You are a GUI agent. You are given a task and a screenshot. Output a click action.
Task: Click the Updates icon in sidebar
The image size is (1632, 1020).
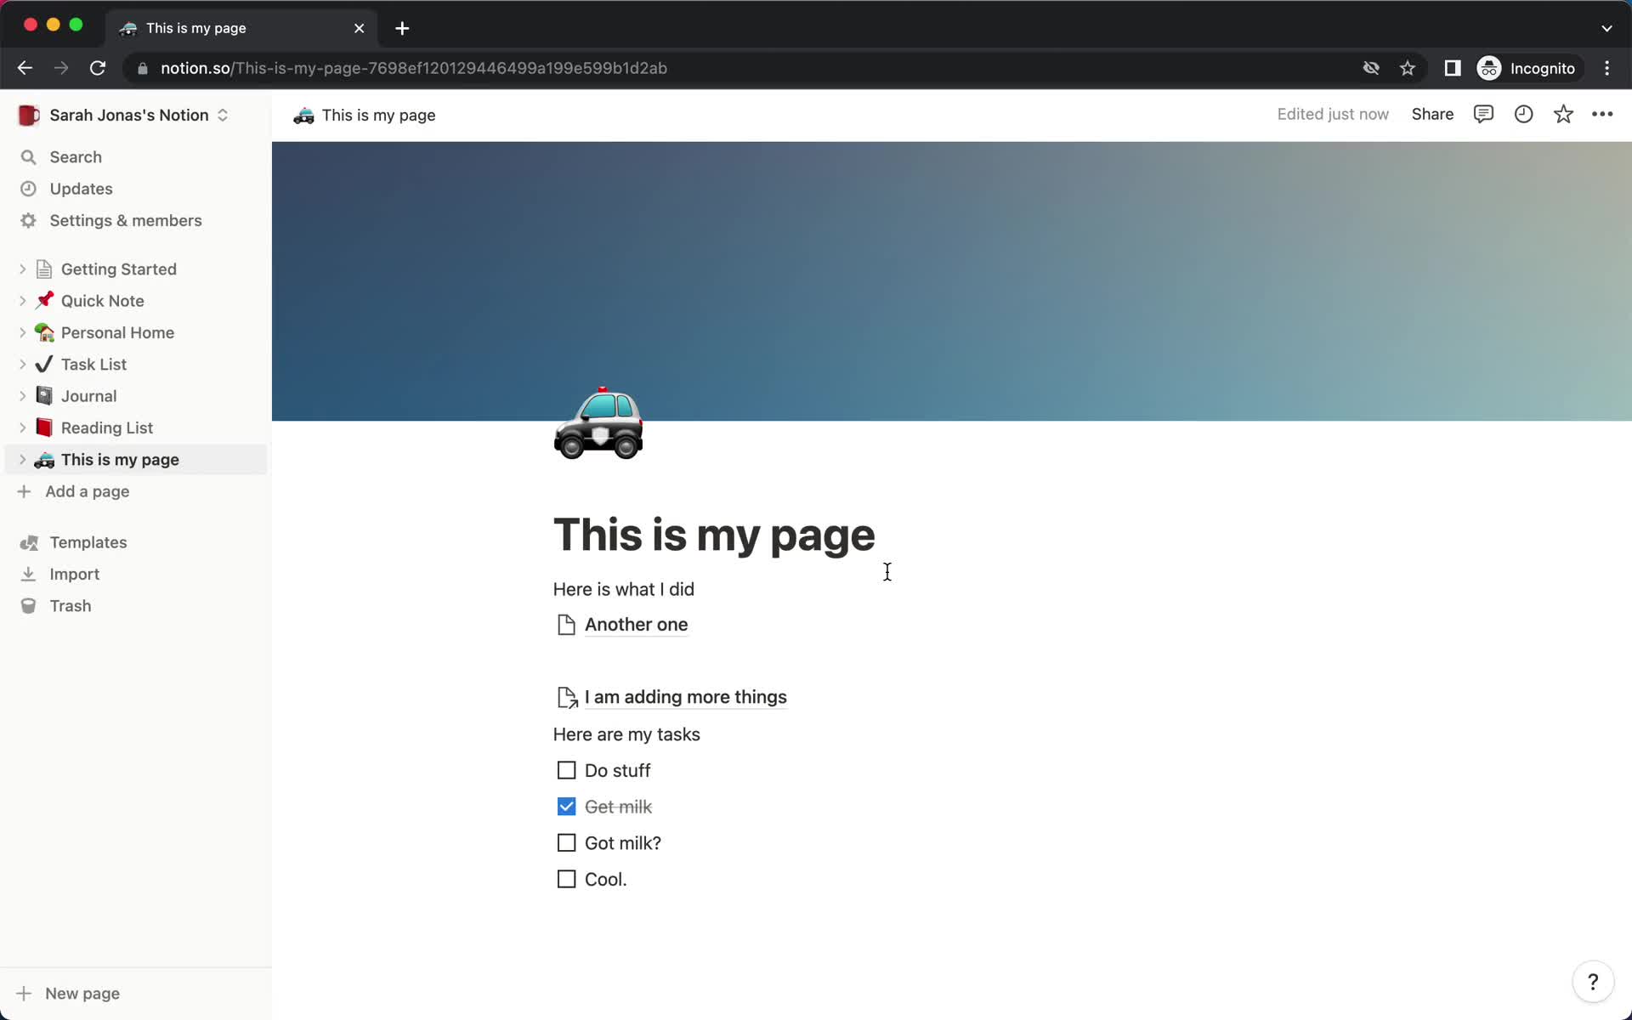tap(28, 188)
